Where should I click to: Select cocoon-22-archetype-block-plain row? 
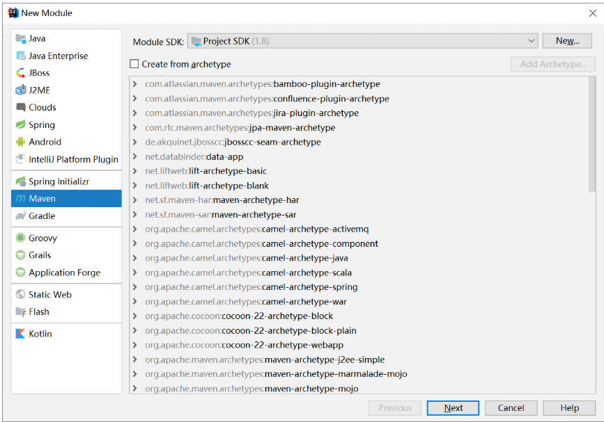pyautogui.click(x=359, y=330)
